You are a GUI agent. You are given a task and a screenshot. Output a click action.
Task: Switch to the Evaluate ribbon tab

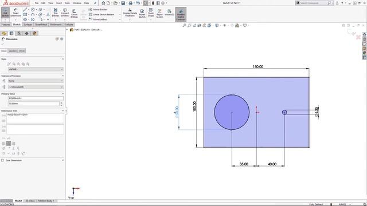pos(69,25)
